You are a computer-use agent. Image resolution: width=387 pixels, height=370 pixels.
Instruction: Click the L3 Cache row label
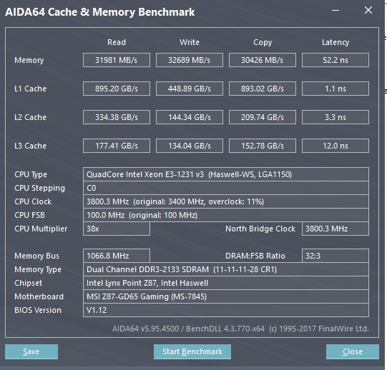(x=30, y=146)
